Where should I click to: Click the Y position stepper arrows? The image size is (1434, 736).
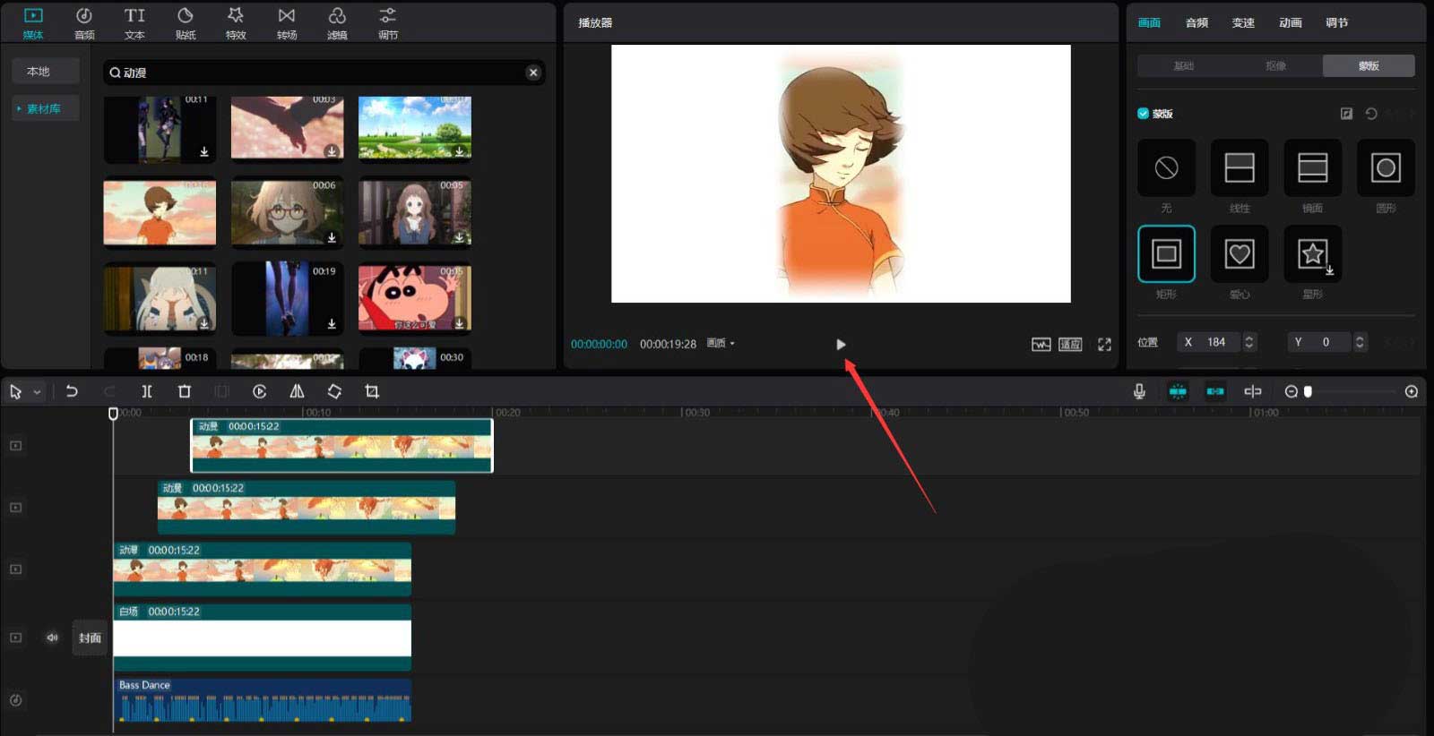coord(1360,342)
